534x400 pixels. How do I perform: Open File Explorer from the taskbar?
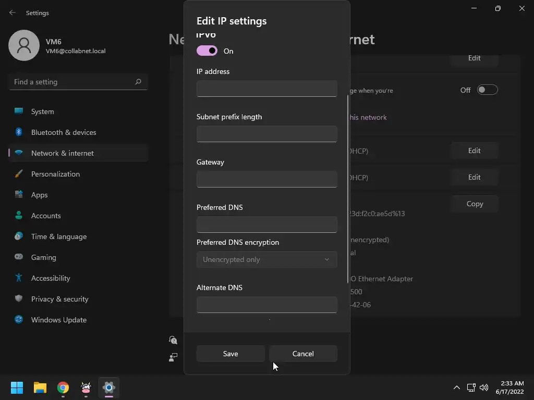click(40, 387)
